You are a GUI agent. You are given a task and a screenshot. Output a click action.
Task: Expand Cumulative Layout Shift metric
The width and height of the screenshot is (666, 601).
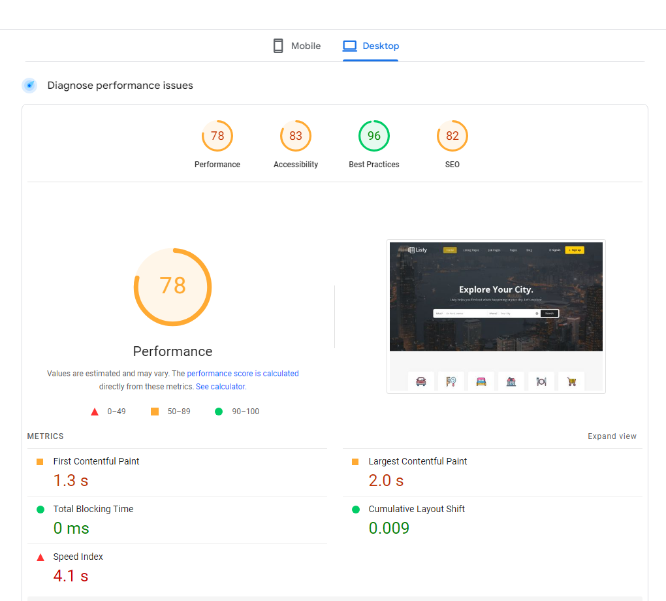coord(492,520)
